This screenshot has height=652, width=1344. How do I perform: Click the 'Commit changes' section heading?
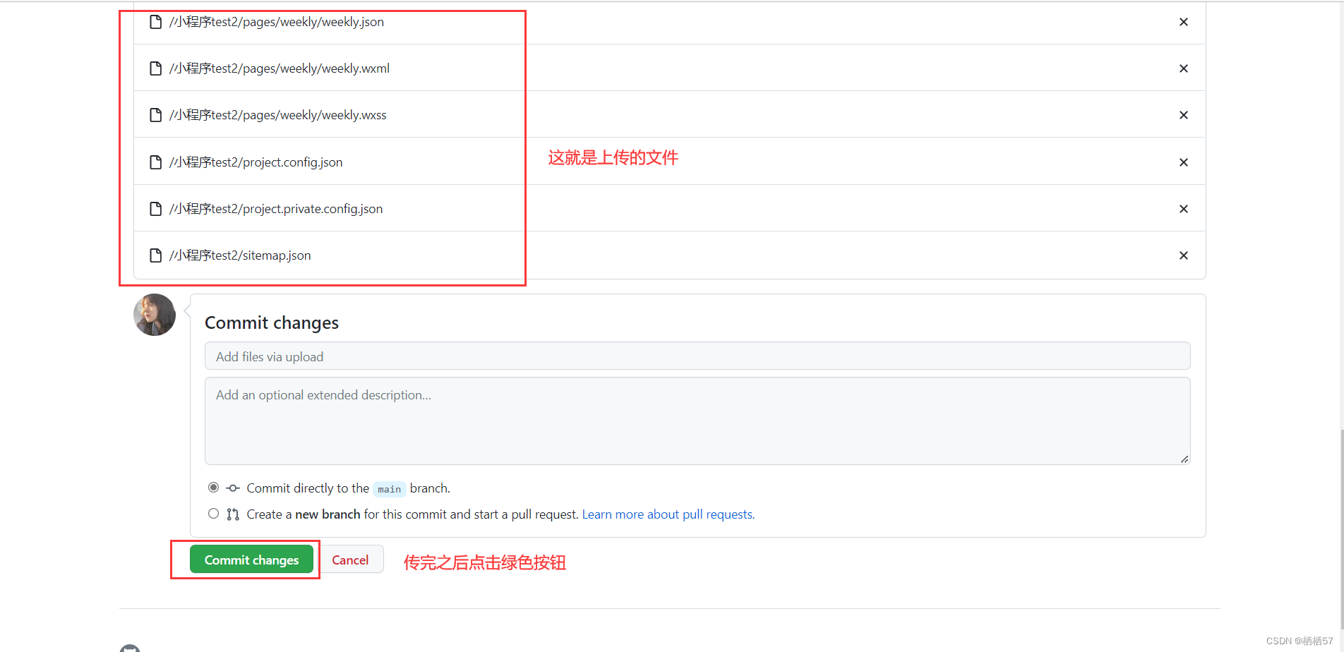coord(272,322)
